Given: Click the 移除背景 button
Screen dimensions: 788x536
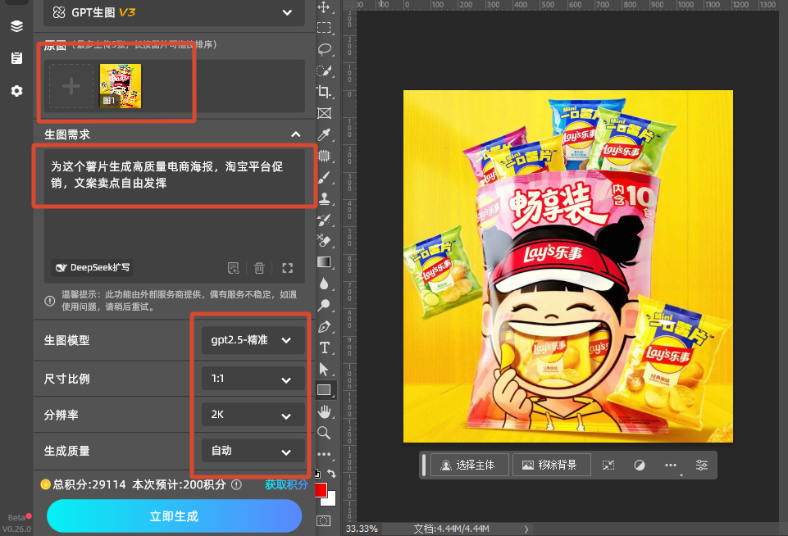Looking at the screenshot, I should pyautogui.click(x=552, y=466).
